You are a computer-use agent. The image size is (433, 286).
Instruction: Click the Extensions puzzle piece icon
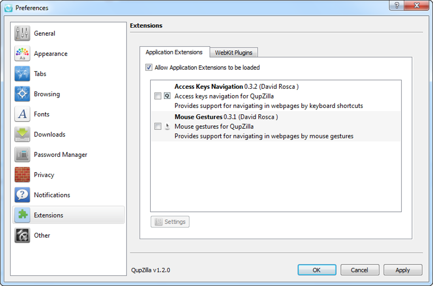pos(22,215)
